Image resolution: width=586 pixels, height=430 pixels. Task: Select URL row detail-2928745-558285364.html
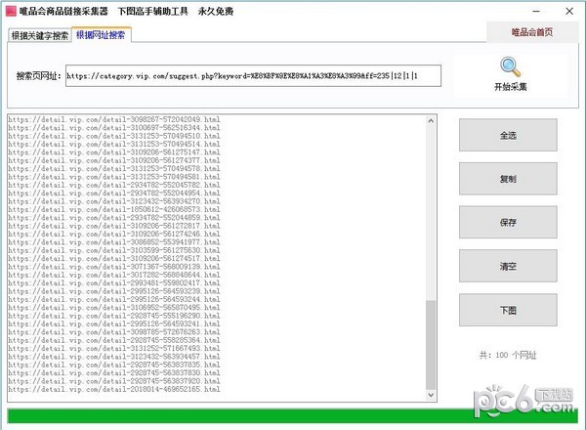114,340
